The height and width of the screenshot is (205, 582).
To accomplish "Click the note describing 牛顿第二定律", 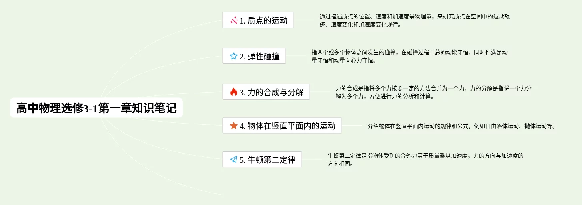I will pyautogui.click(x=426, y=160).
